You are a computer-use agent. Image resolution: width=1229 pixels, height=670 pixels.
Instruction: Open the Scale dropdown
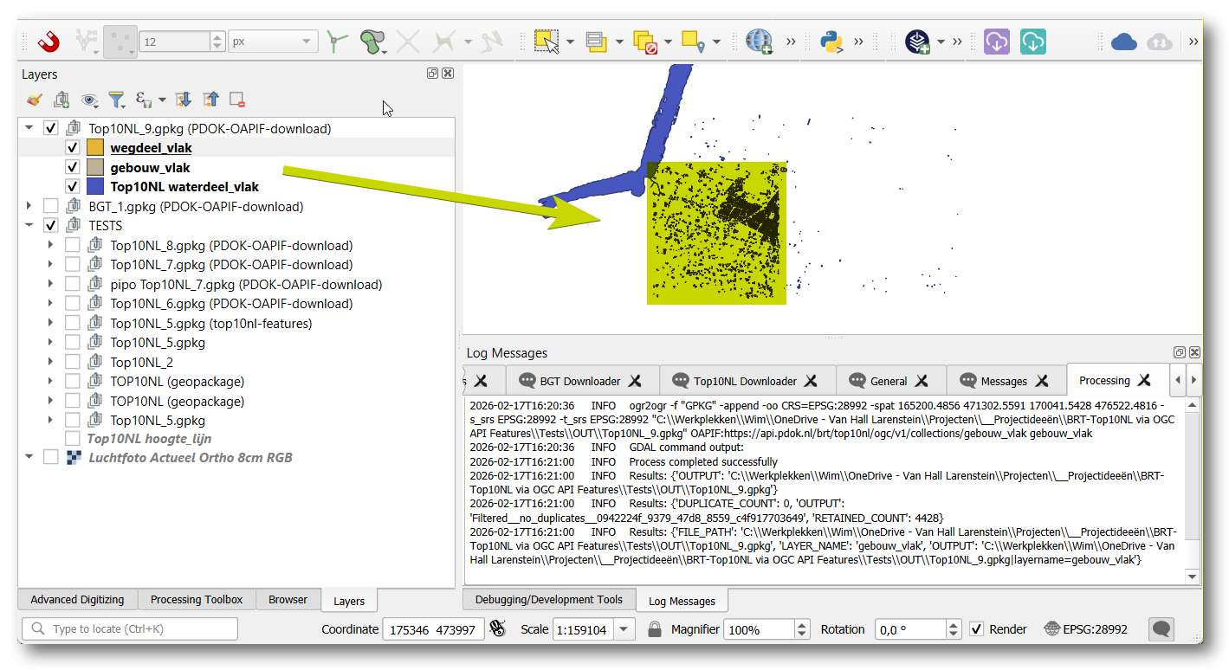(x=625, y=629)
